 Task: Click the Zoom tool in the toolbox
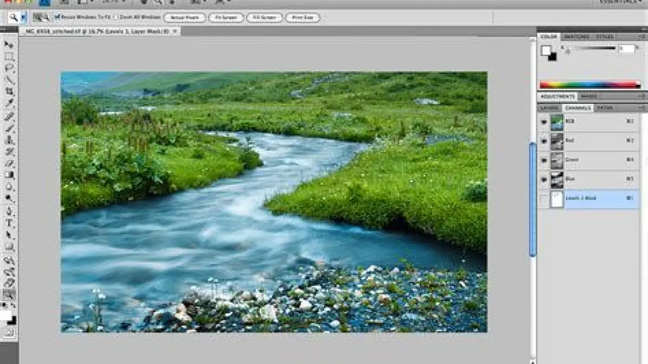click(9, 294)
